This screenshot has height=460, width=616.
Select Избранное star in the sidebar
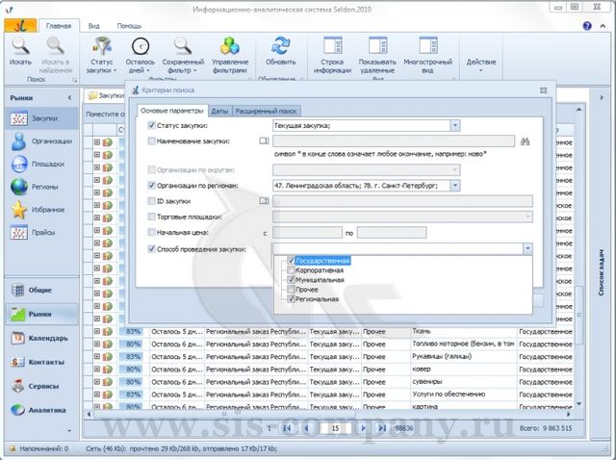click(x=19, y=209)
